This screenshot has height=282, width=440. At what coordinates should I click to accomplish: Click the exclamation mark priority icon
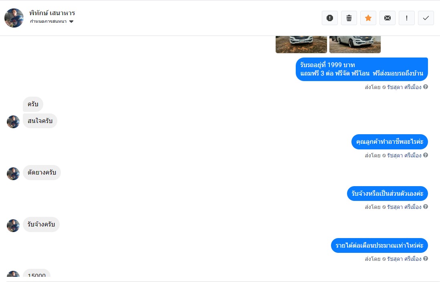point(407,18)
